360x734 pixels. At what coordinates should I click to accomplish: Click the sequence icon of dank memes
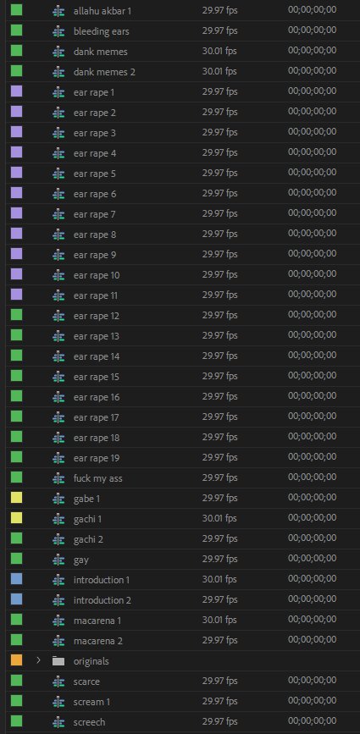58,52
